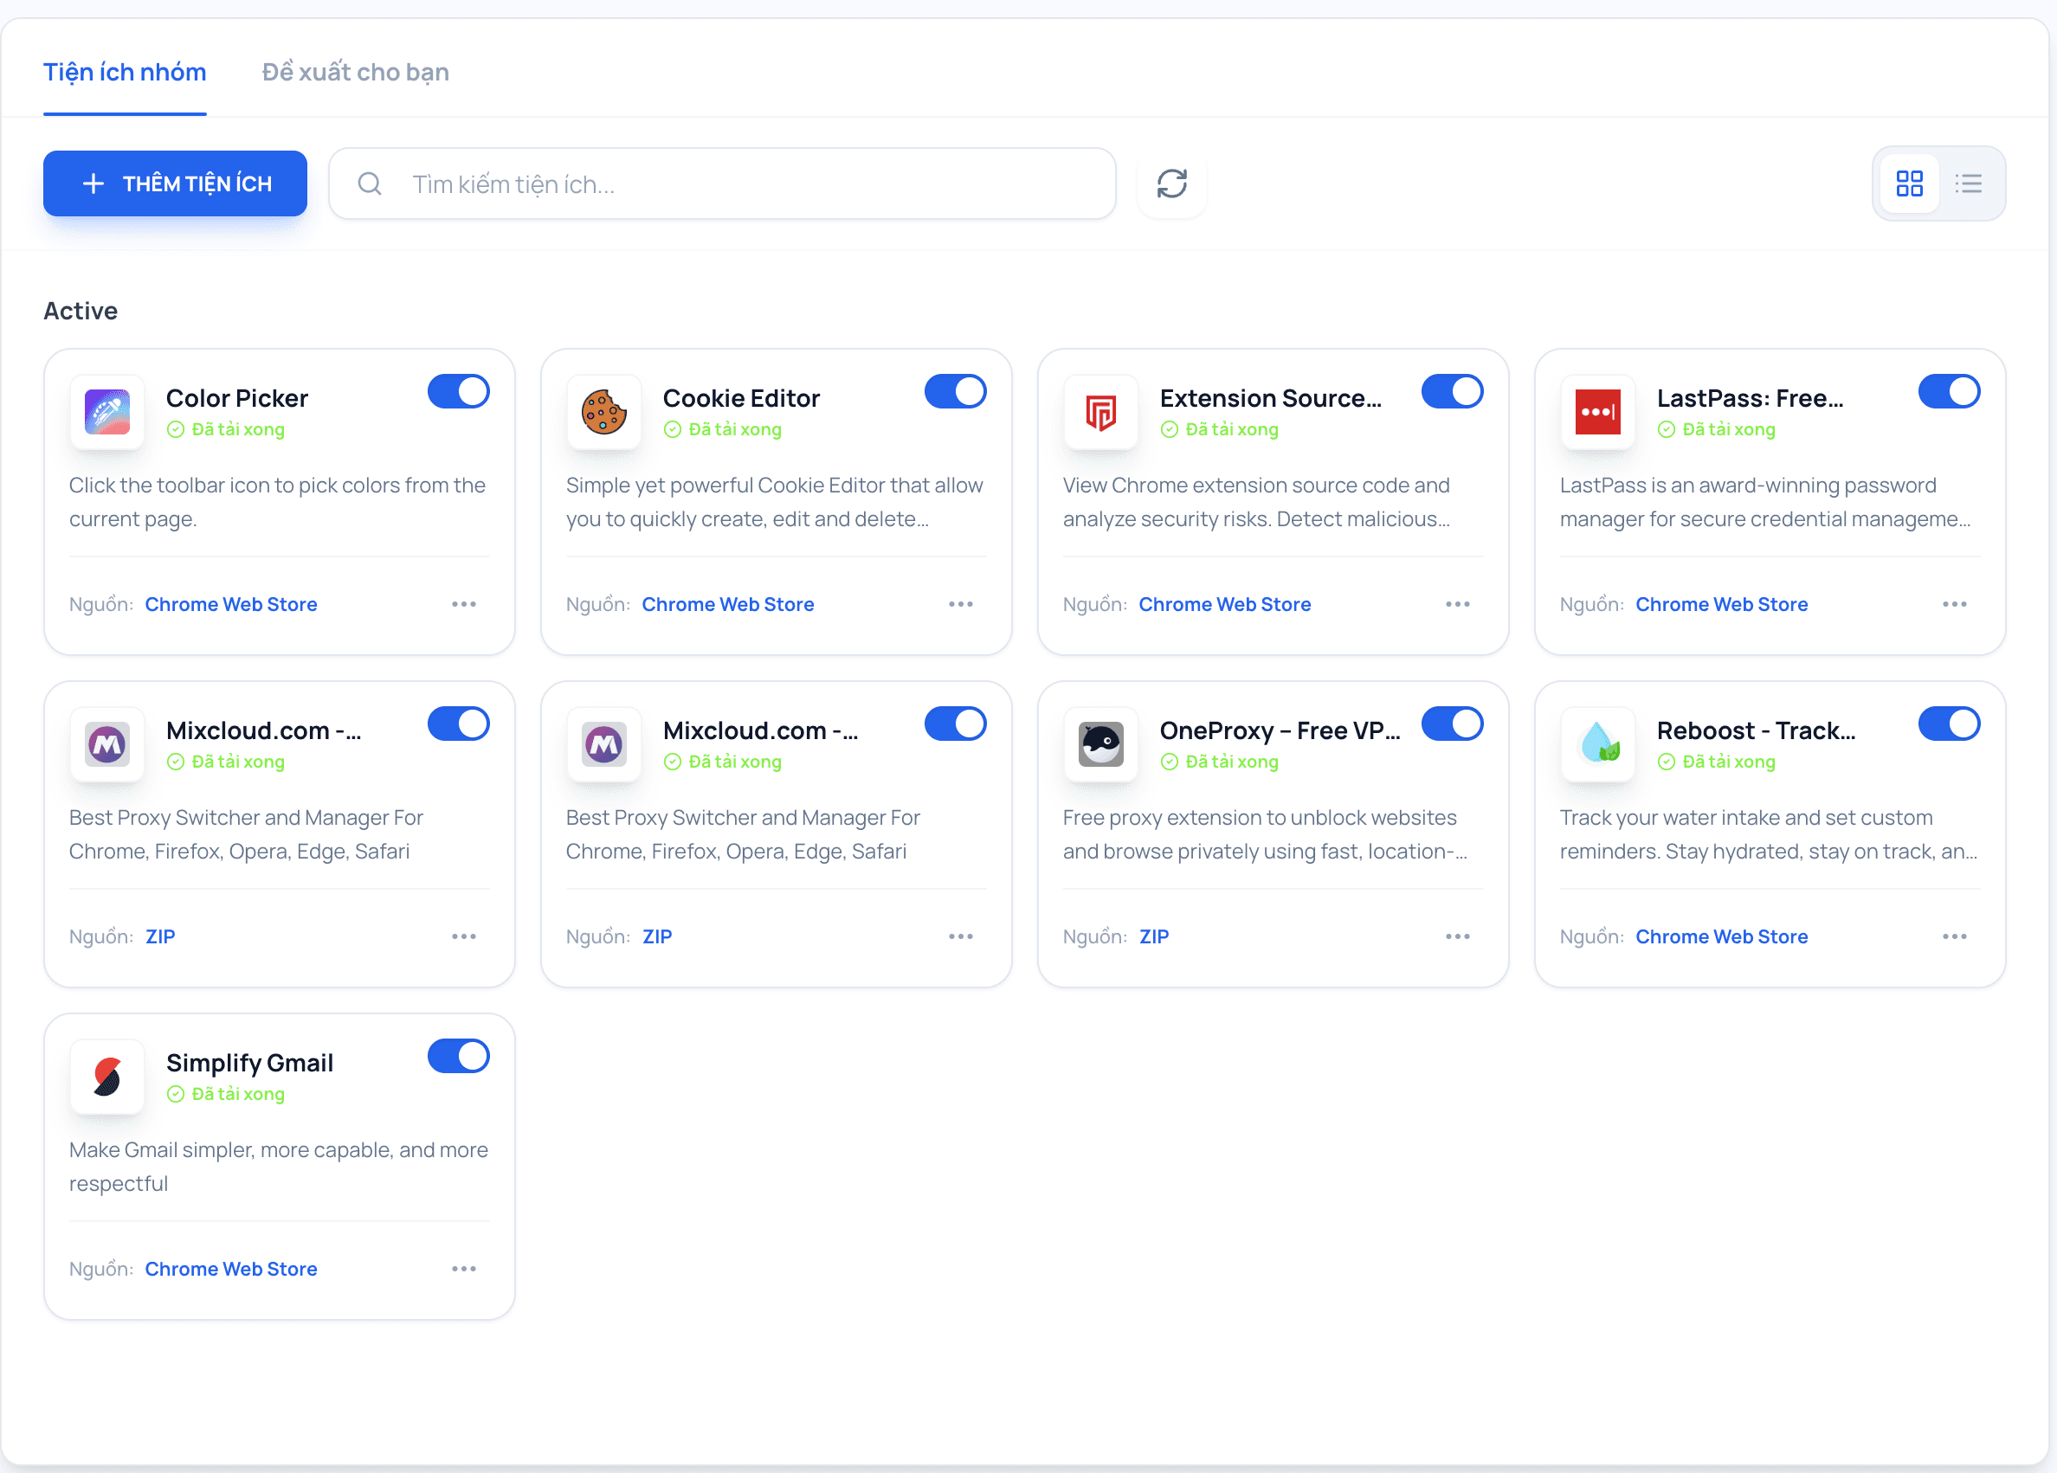Click the refresh extensions icon

pyautogui.click(x=1172, y=184)
